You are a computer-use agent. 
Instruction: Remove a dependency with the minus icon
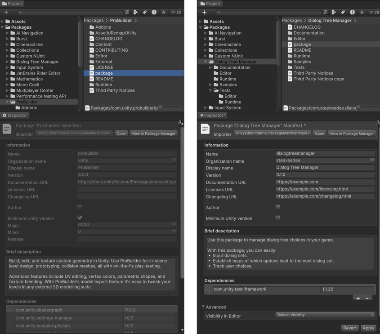[367, 298]
